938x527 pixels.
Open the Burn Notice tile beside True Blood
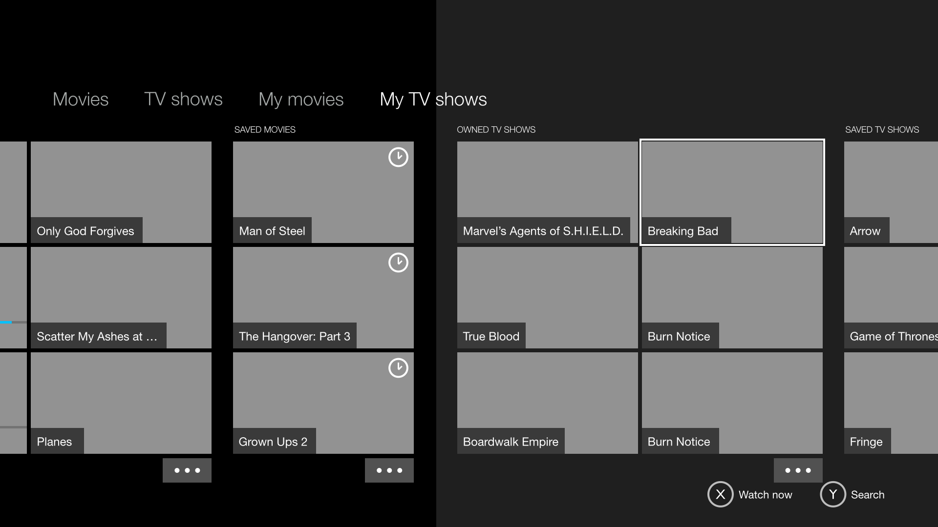coord(732,298)
